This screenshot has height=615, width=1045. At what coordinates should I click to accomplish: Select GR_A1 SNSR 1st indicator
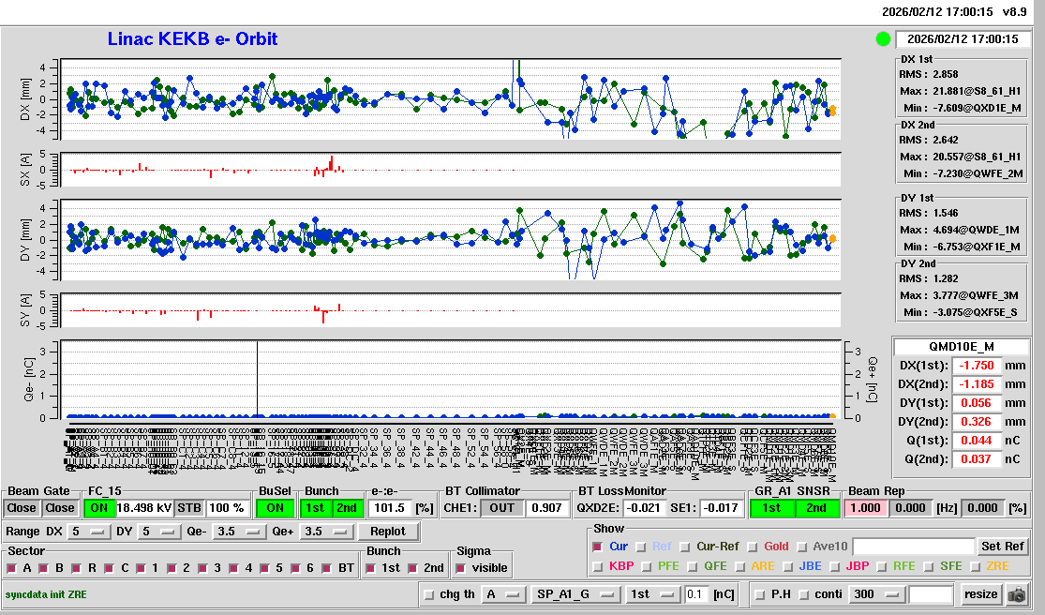pos(771,508)
